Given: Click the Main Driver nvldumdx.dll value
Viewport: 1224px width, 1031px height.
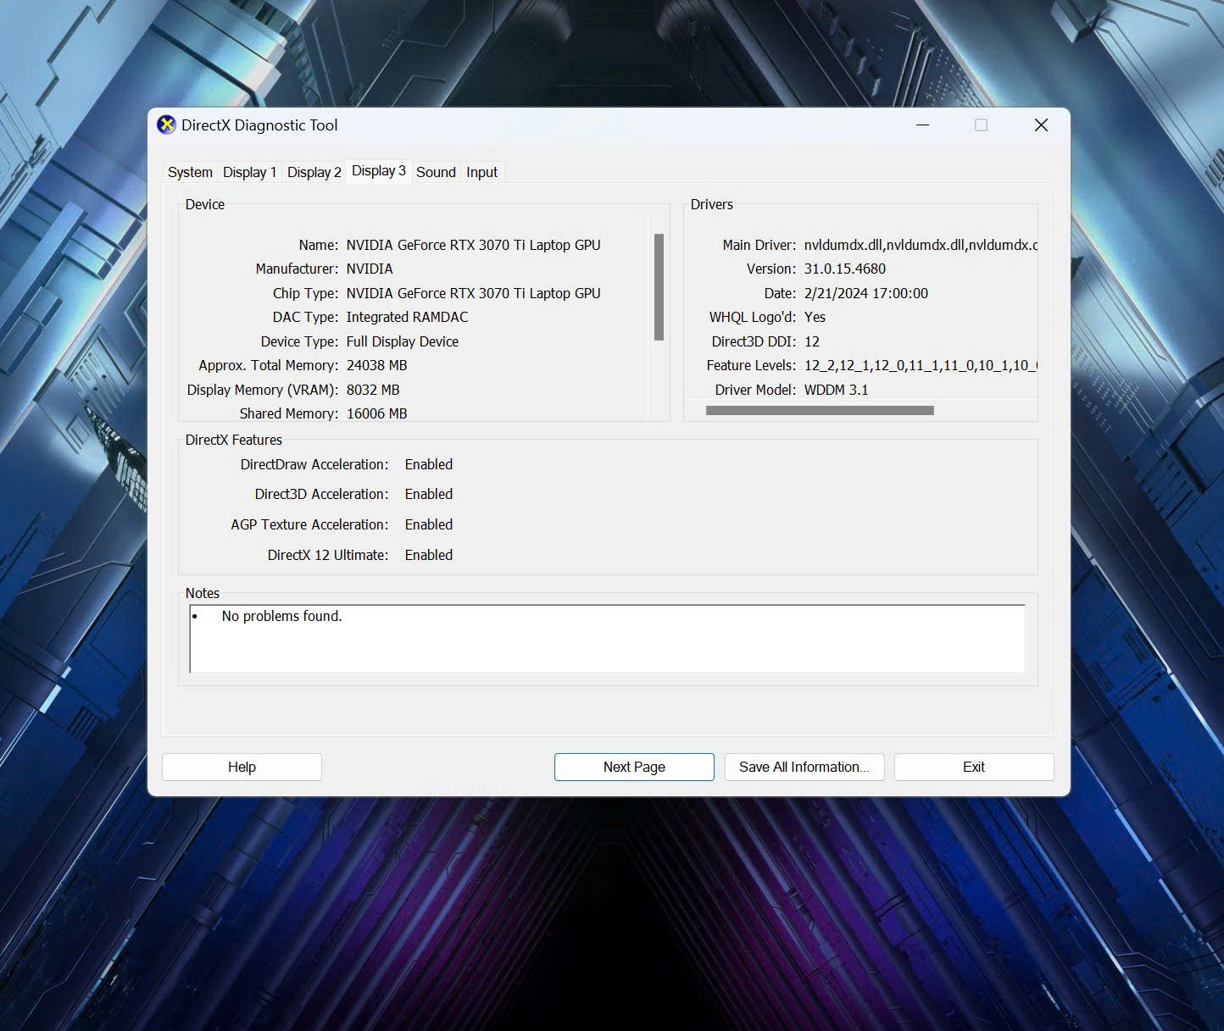Looking at the screenshot, I should coord(921,245).
